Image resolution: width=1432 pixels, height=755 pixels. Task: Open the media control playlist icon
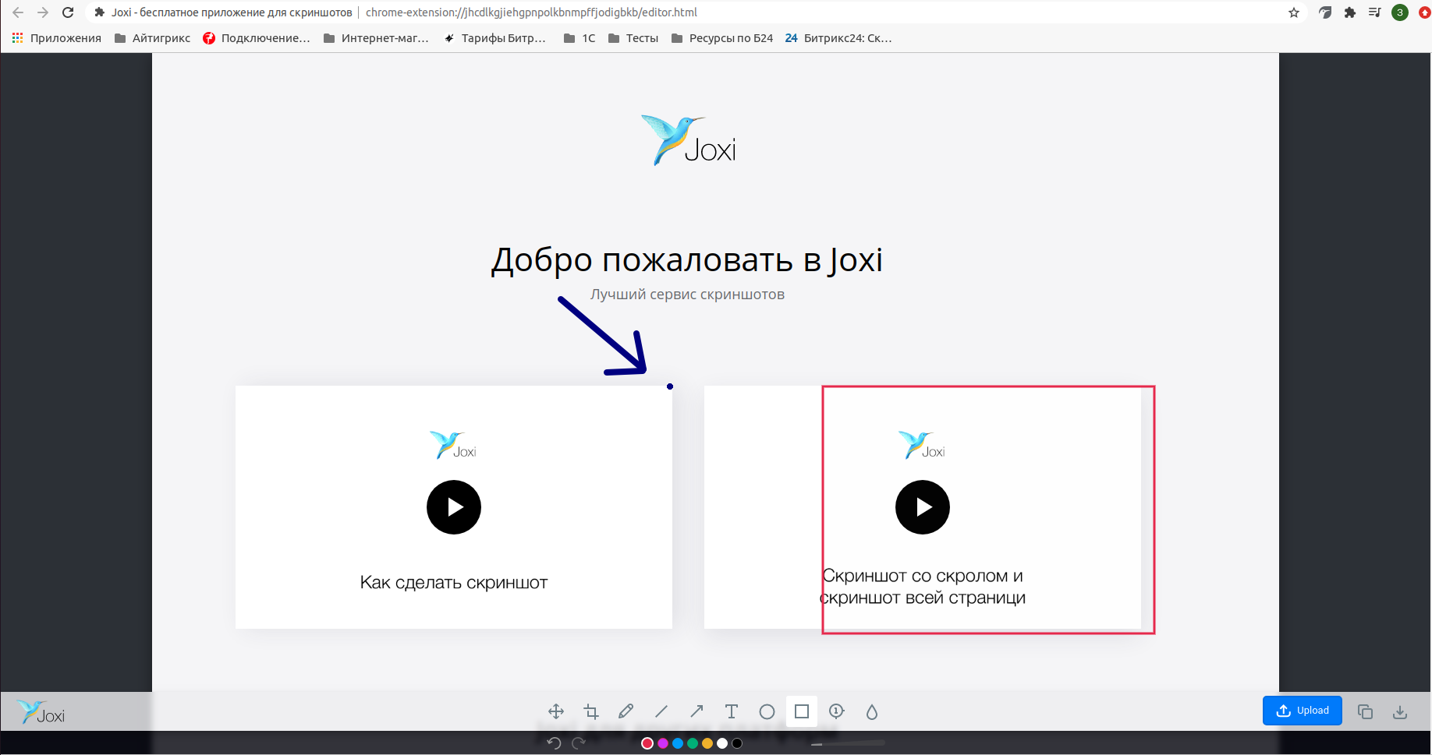(x=1375, y=12)
